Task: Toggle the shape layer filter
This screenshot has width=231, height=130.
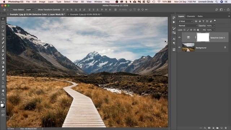Action: tap(207, 21)
